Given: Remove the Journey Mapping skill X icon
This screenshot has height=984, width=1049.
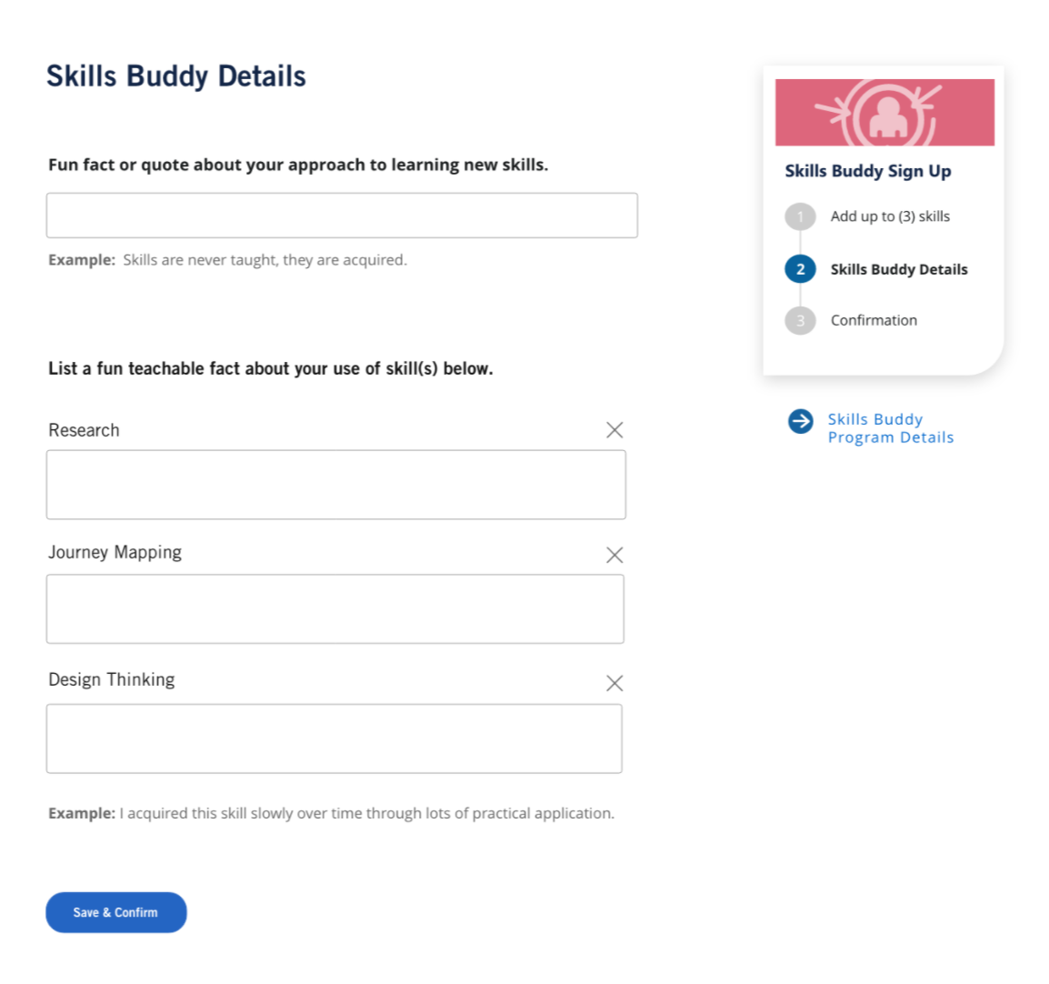Looking at the screenshot, I should 614,555.
